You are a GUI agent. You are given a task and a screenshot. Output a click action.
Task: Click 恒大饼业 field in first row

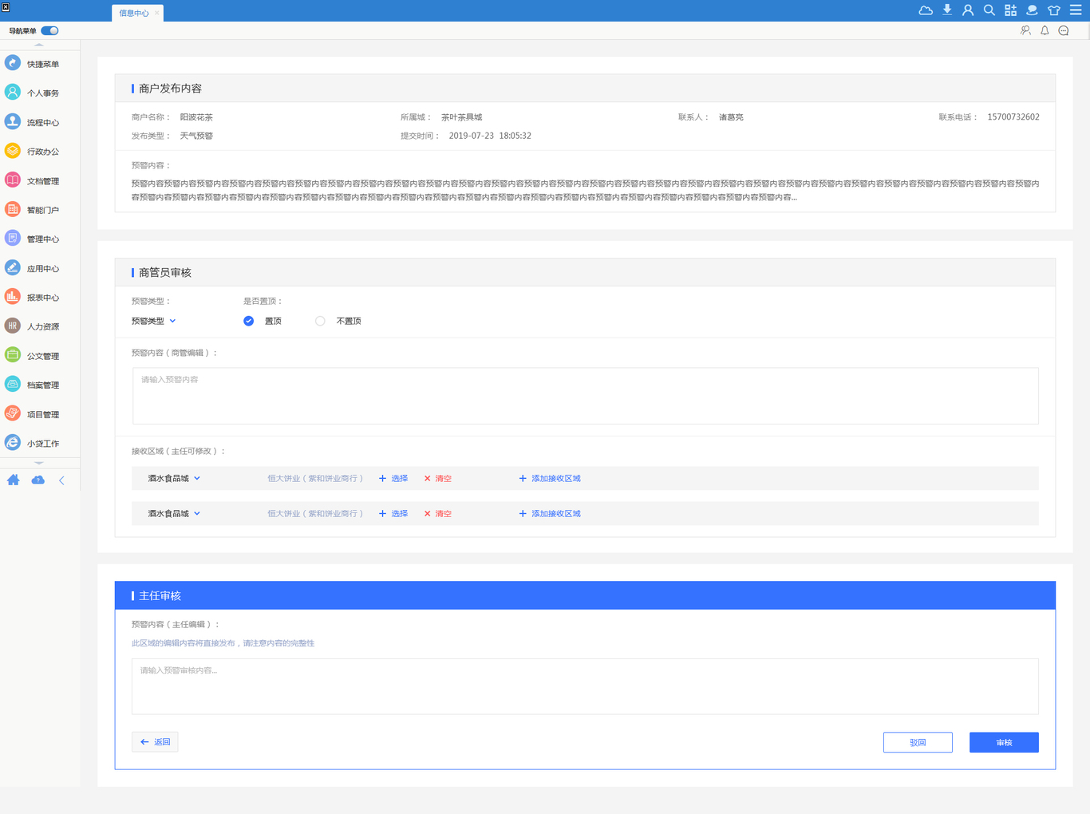[x=315, y=478]
